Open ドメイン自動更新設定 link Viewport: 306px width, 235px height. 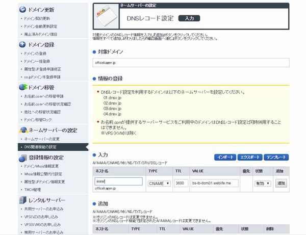click(41, 27)
